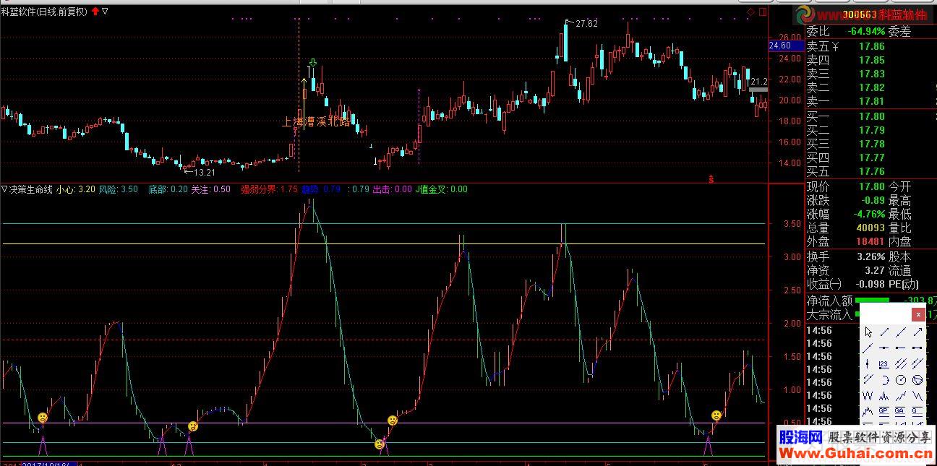Click the red up arrow beside chart title

95,11
